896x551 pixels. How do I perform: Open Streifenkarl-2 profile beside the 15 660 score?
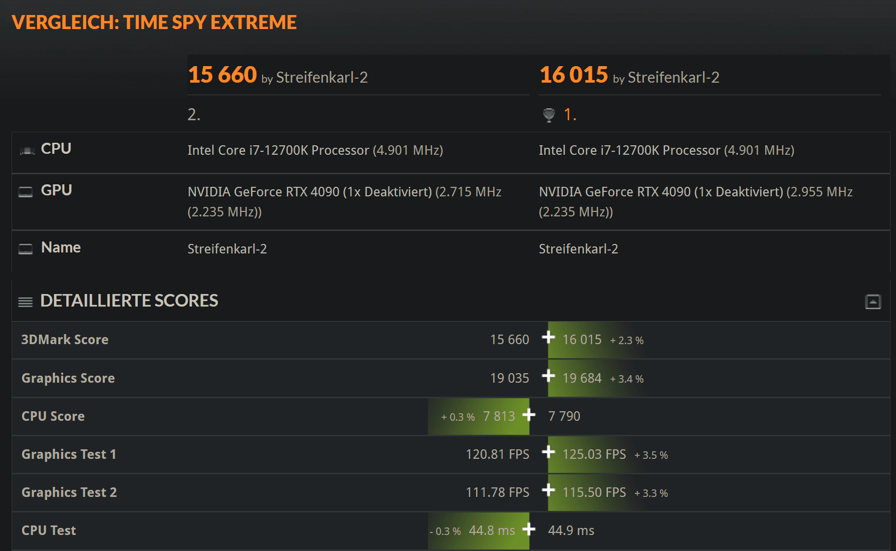point(322,78)
